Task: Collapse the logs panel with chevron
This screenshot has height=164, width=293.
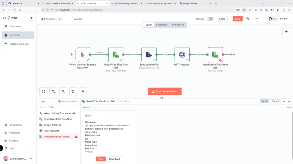Action: [x=289, y=101]
